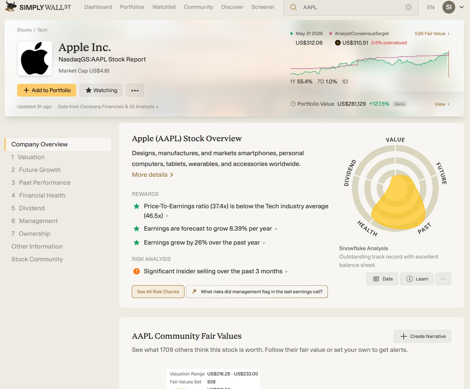Click the price history chart

click(x=369, y=63)
